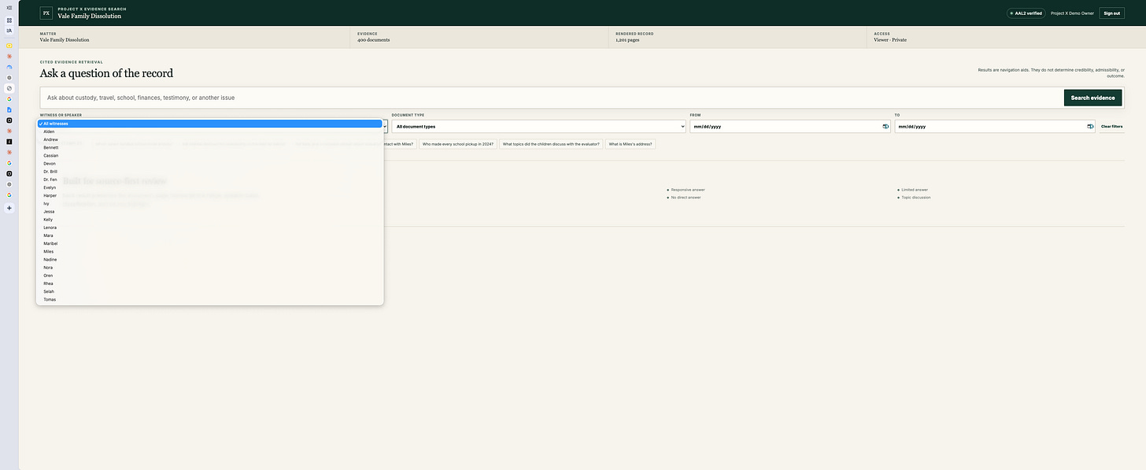Click 'Limited answer' legend label
This screenshot has height=470, width=1146.
point(915,190)
